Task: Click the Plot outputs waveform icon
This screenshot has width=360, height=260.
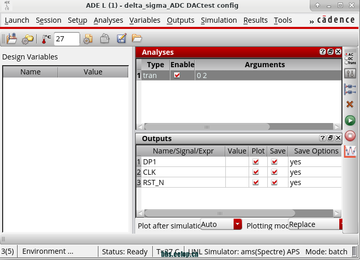Action: [350, 151]
